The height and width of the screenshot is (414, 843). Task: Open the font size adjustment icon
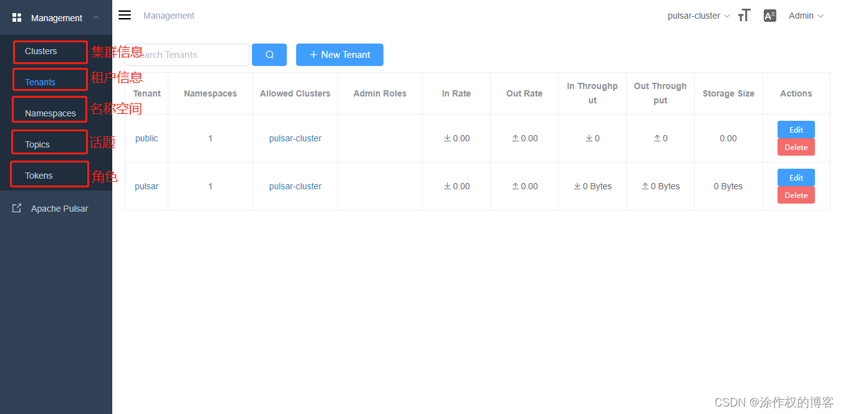coord(744,16)
